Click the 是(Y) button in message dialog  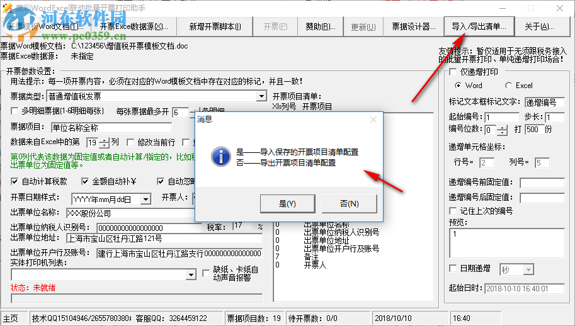[287, 204]
